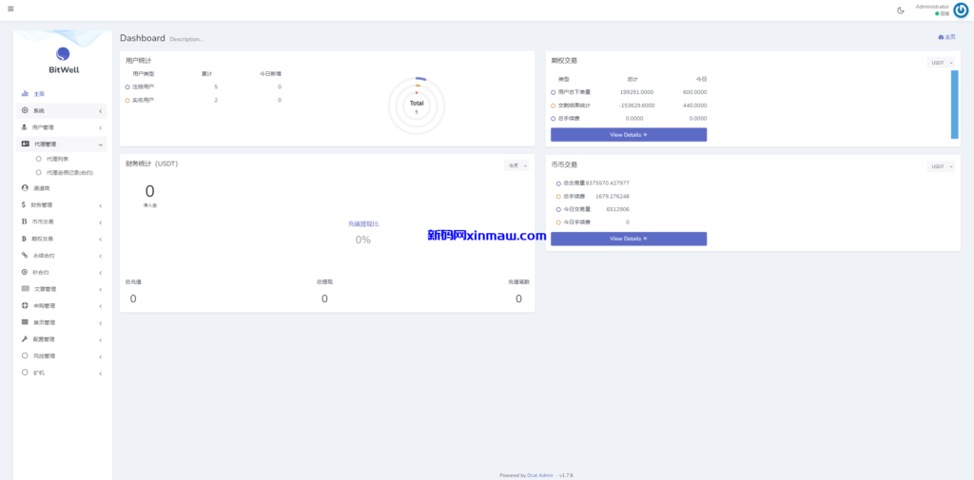This screenshot has height=480, width=974.
Task: Click the 财务管理 dollar icon
Action: click(24, 204)
